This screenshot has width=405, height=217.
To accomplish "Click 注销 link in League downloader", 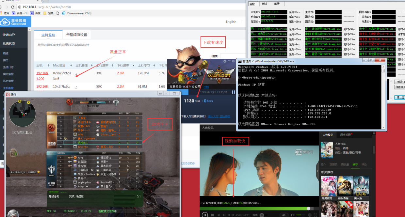I will 206,87.
